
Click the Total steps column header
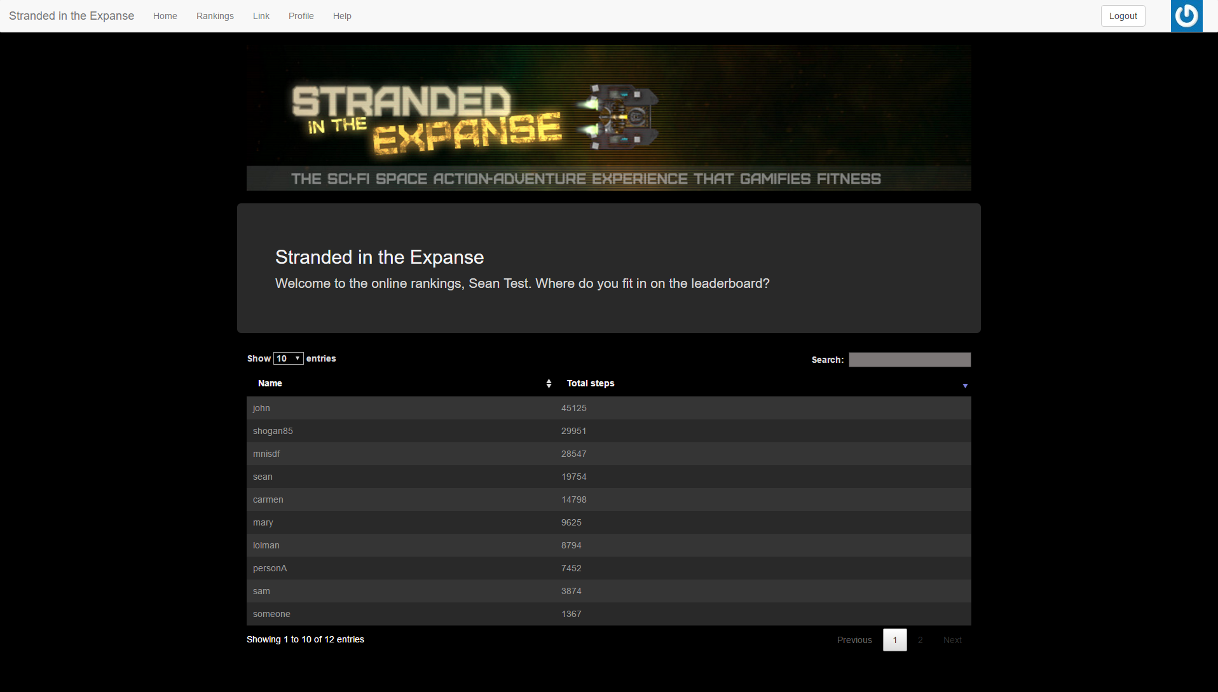tap(763, 383)
